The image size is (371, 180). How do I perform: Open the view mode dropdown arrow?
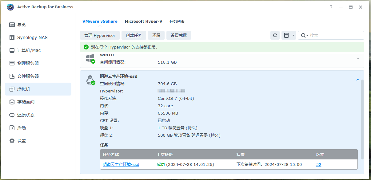293,35
